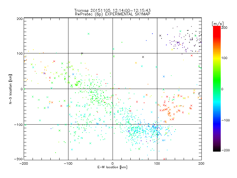Click the E-W axis tick label "-100"

(68, 163)
